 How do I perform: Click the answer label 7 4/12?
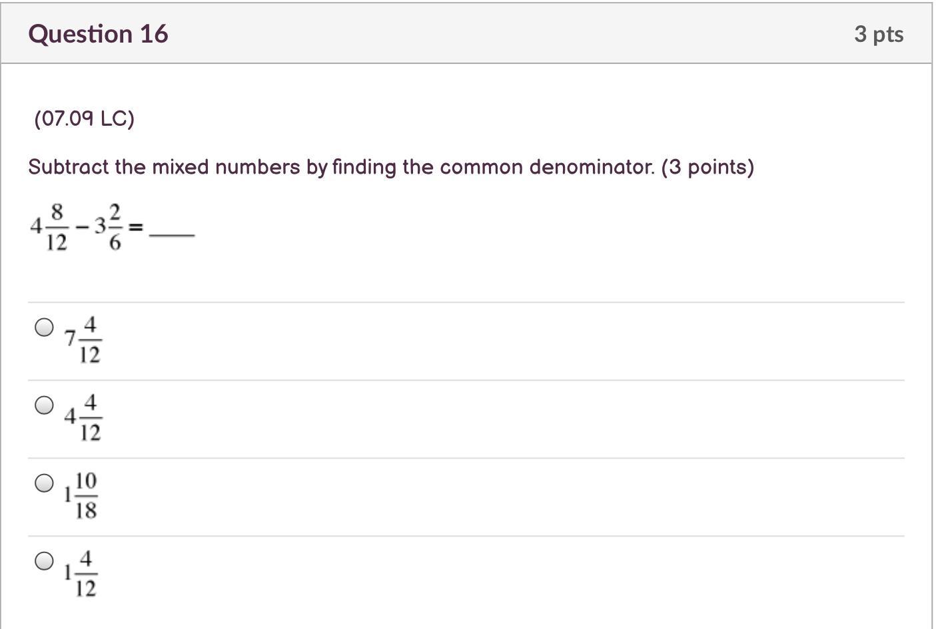[83, 340]
